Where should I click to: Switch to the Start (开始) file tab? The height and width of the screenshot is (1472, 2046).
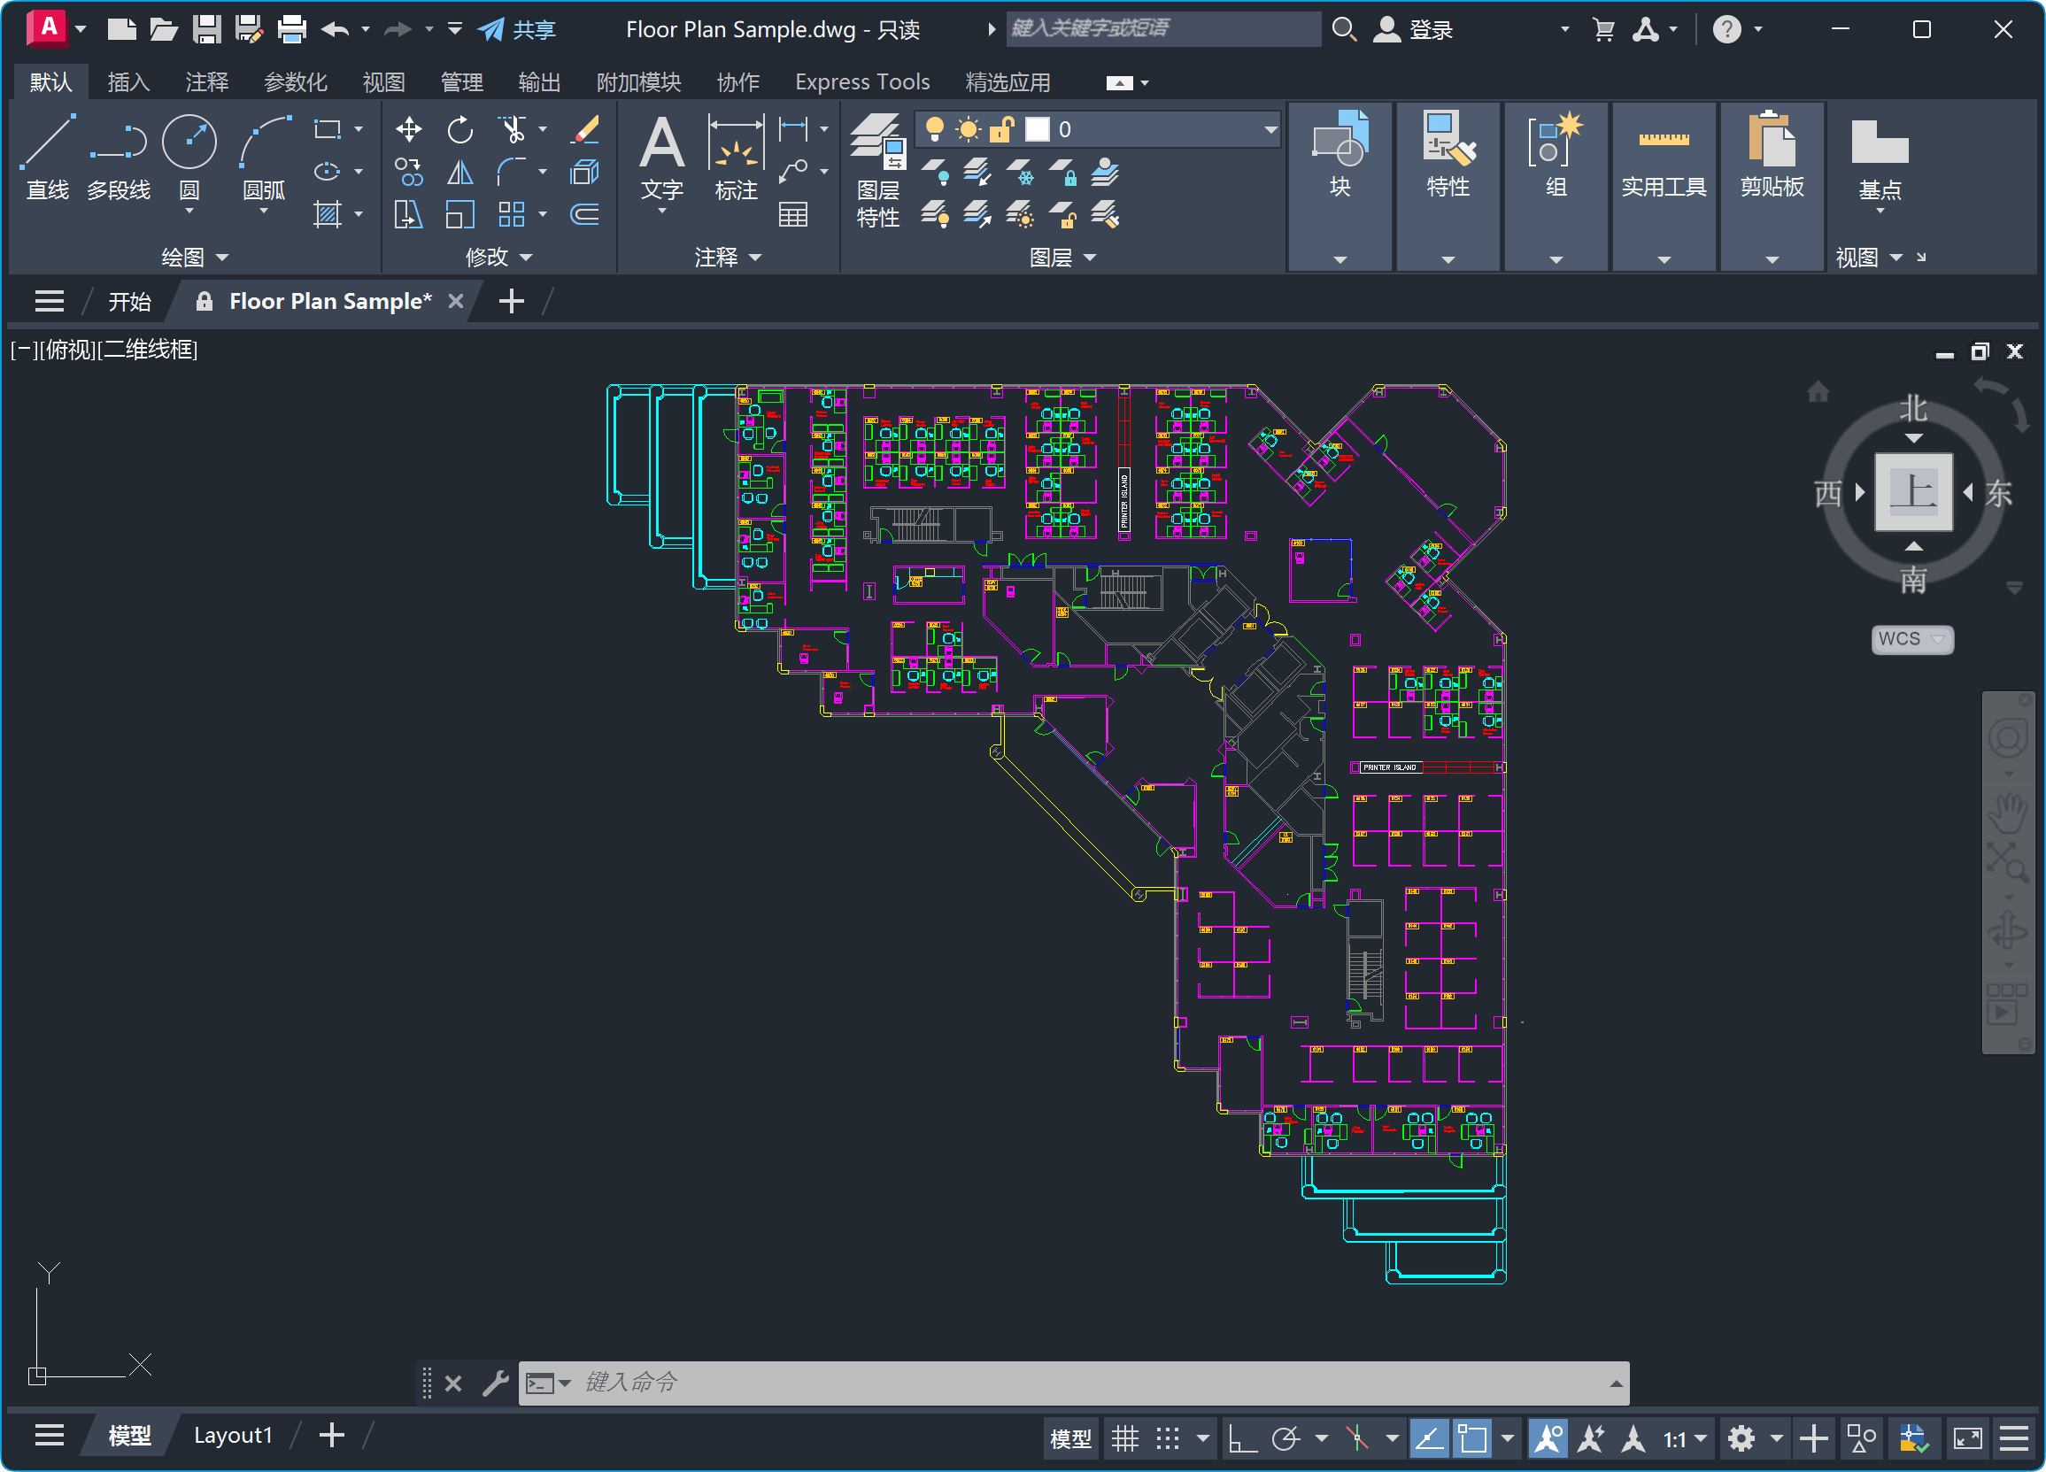pyautogui.click(x=129, y=301)
